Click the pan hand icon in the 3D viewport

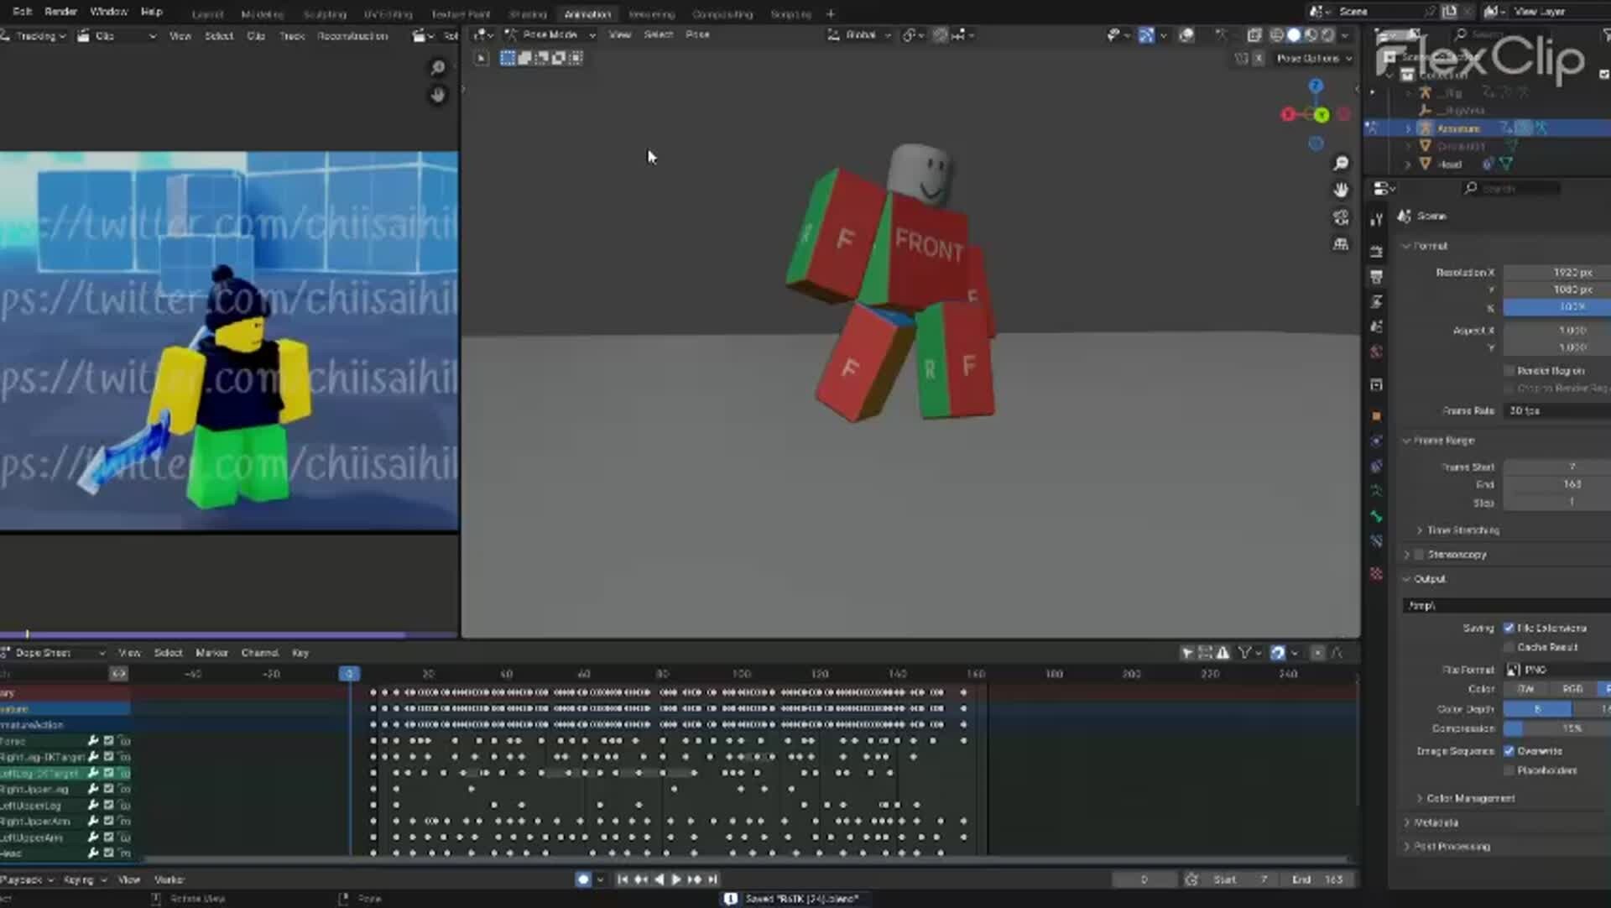(1341, 190)
